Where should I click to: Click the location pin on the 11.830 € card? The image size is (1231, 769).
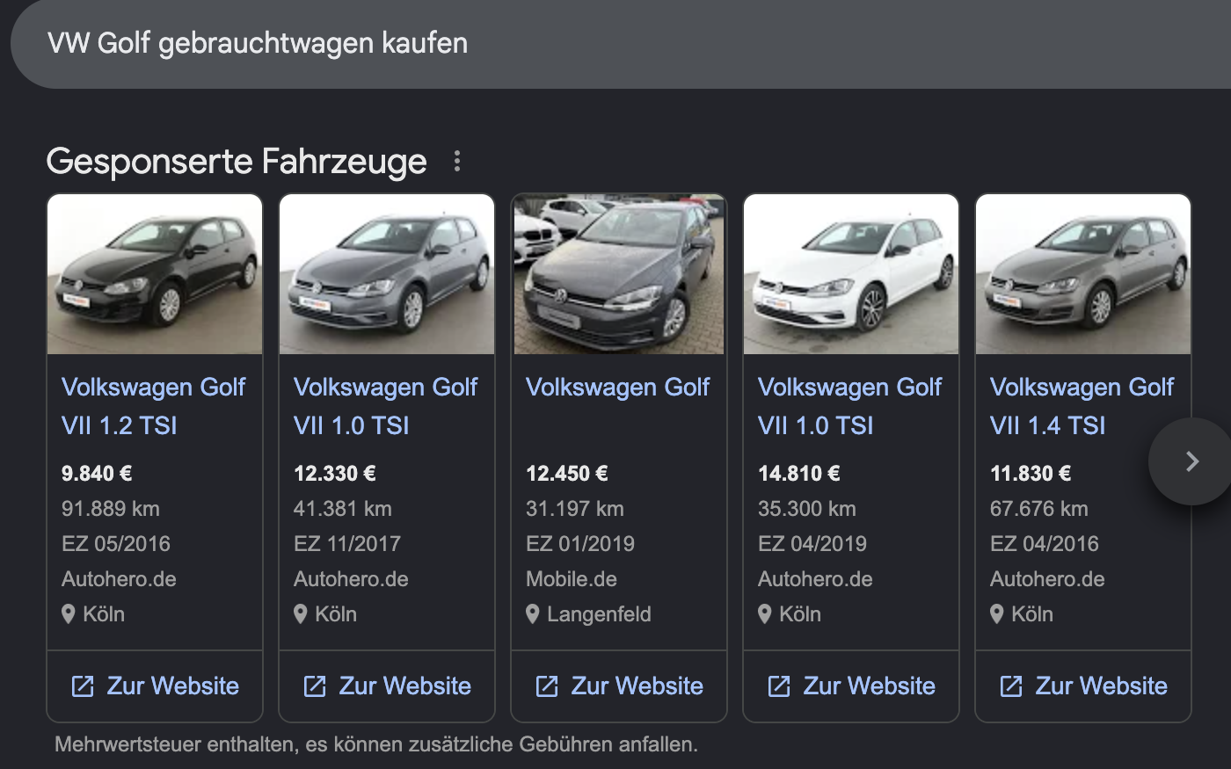pyautogui.click(x=996, y=614)
